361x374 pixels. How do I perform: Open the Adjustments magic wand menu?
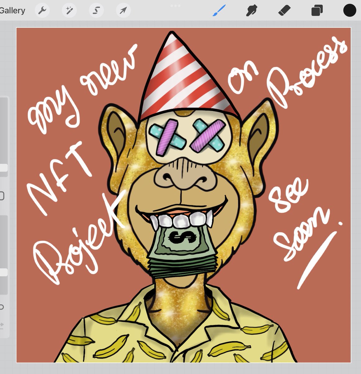[69, 11]
